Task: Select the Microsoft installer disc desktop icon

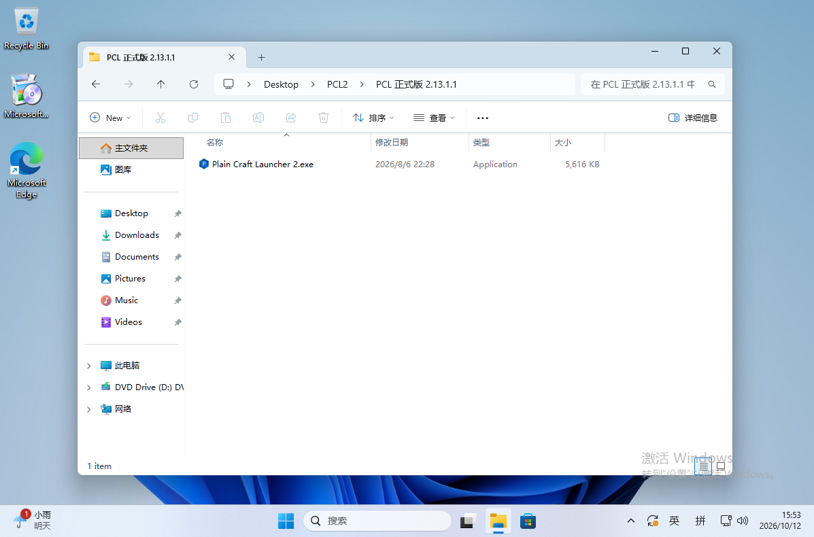Action: click(27, 97)
